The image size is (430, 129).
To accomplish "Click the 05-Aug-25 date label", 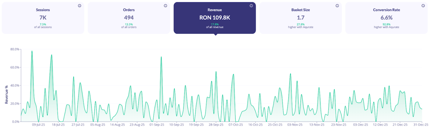I will tap(98, 125).
